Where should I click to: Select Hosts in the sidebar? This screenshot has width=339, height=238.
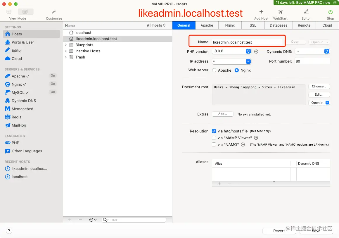pyautogui.click(x=31, y=34)
